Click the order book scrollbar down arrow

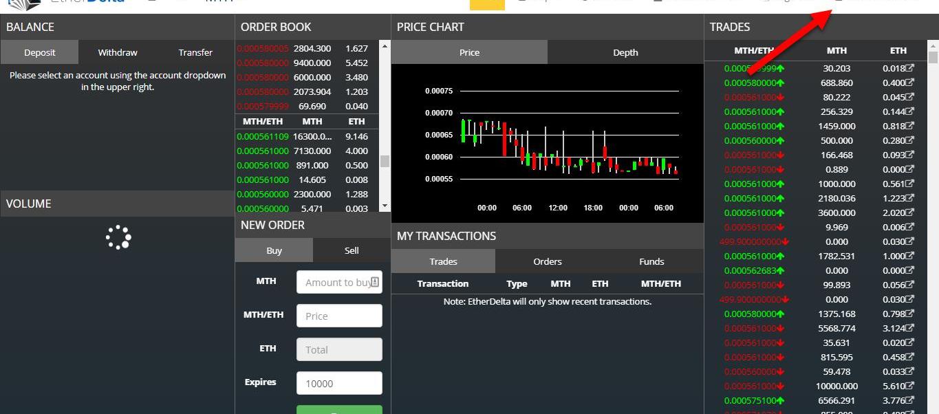click(x=385, y=206)
